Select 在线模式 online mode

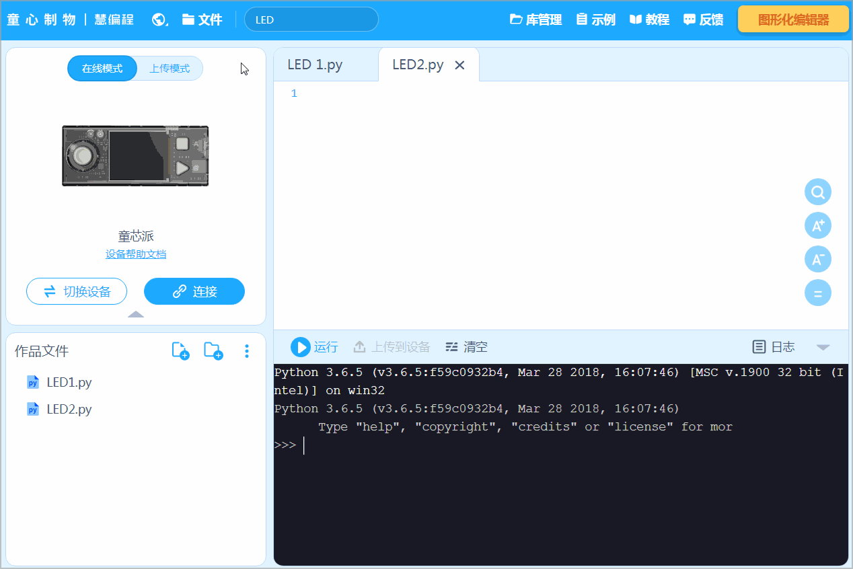pos(102,69)
